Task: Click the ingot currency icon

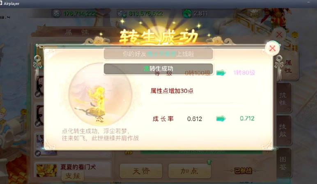Action: (x=122, y=14)
